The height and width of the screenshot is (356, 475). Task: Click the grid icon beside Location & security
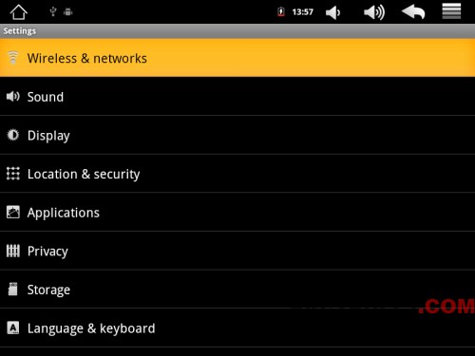(13, 174)
